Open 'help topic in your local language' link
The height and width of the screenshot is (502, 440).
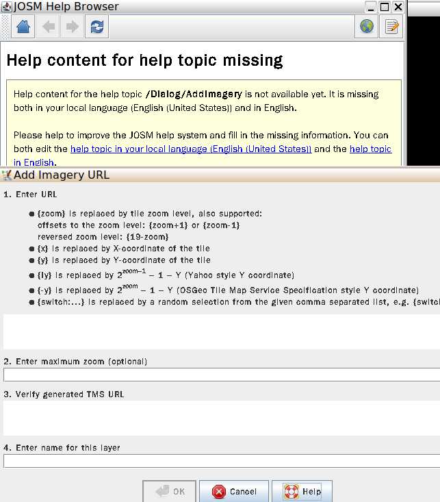191,149
